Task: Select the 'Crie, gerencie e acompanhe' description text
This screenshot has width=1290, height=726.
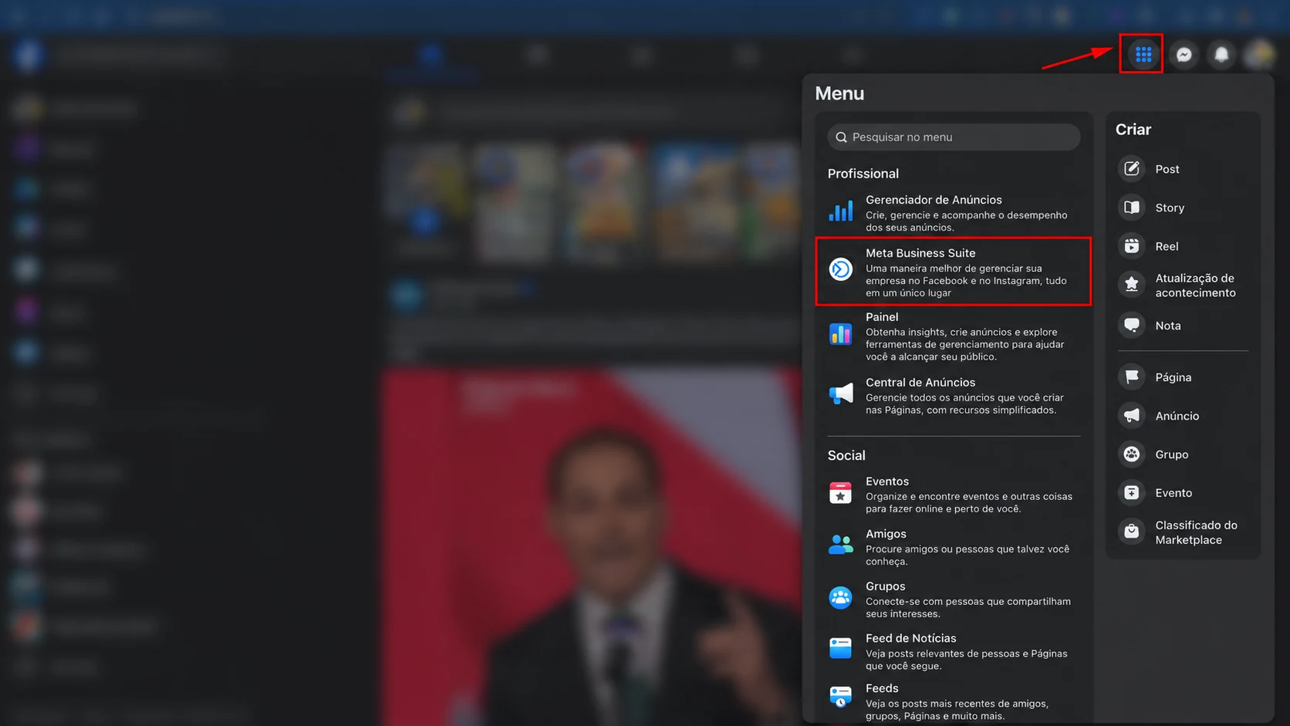Action: [x=966, y=221]
